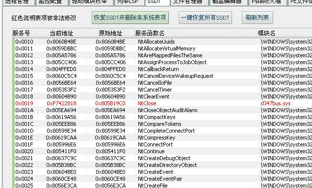This screenshot has height=188, width=312.
Task: Select the NtCompressKey function
Action: (156, 138)
